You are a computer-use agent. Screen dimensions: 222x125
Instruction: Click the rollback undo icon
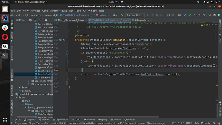tap(204, 15)
